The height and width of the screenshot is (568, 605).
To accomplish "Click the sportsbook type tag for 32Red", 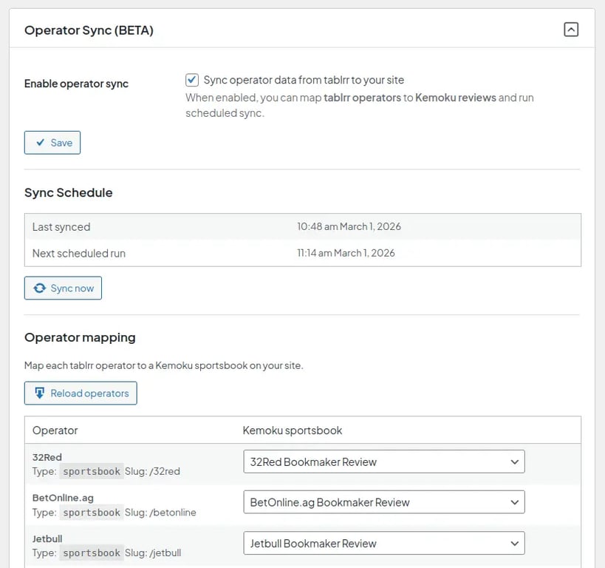I will 92,471.
